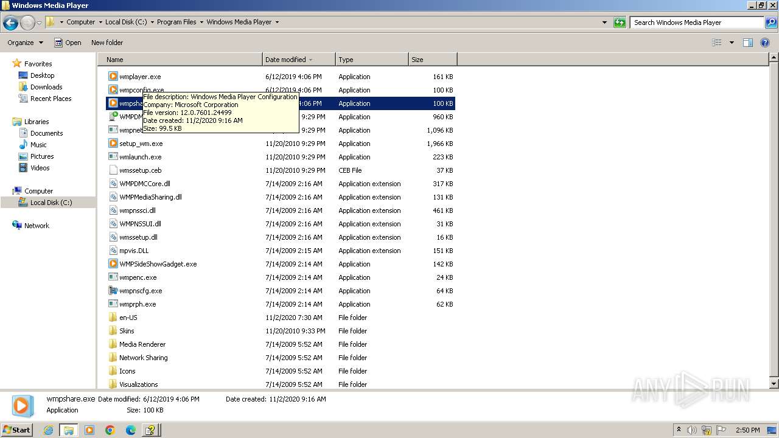This screenshot has height=438, width=779.
Task: Open the Music library
Action: 38,145
